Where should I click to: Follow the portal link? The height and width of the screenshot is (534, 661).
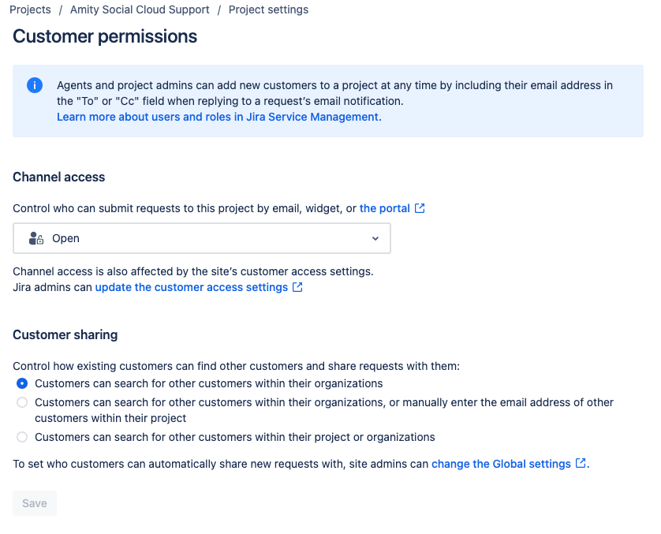coord(384,208)
